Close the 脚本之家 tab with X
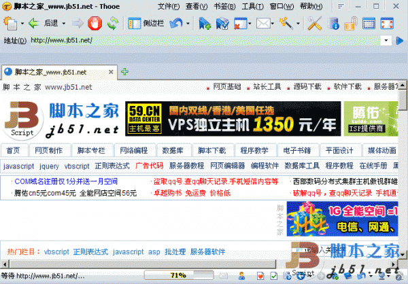 (x=111, y=72)
